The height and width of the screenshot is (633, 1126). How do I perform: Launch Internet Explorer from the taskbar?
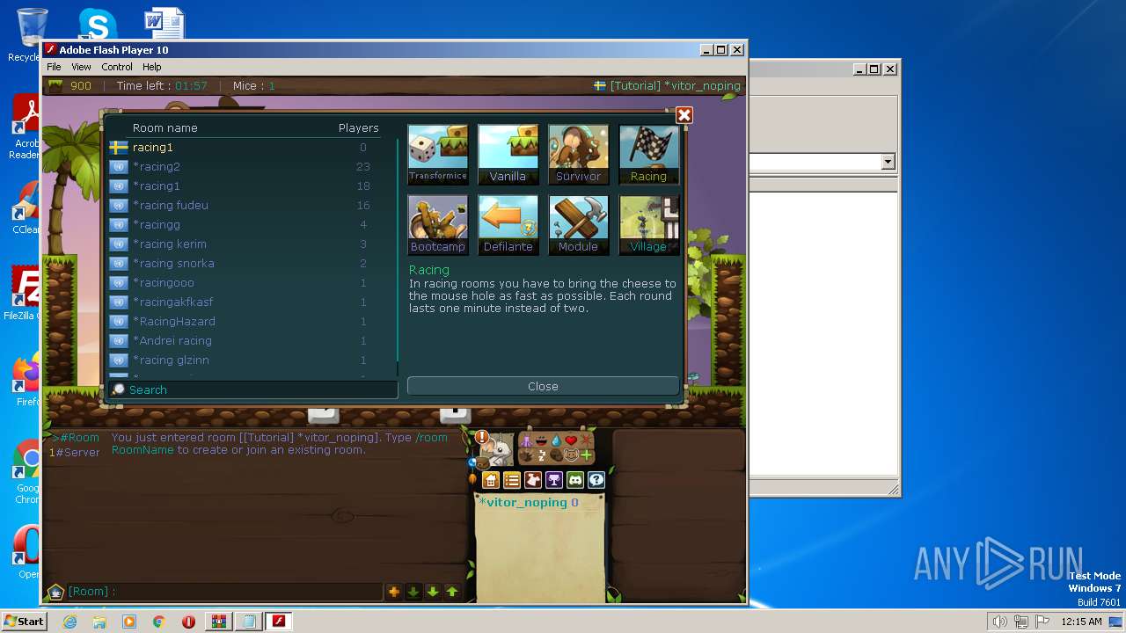click(x=69, y=622)
